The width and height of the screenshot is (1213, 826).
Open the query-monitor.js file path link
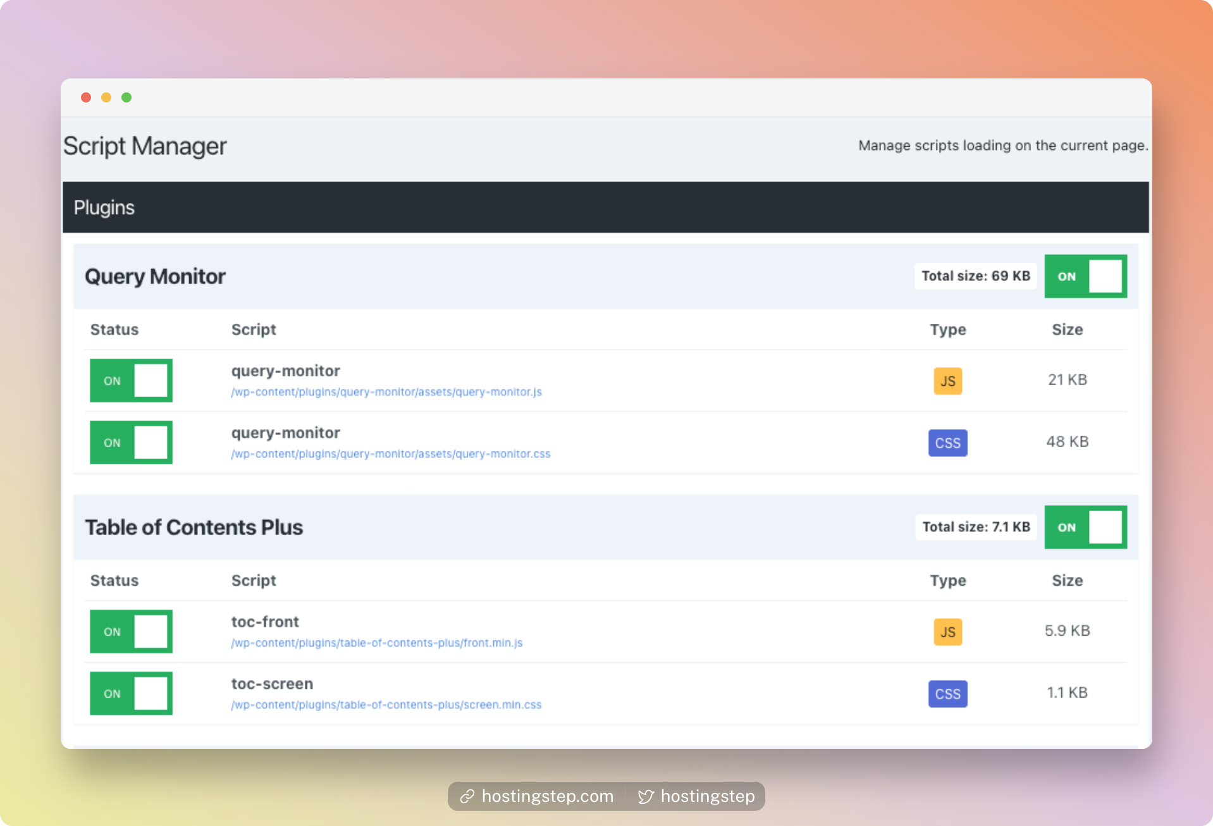(386, 392)
